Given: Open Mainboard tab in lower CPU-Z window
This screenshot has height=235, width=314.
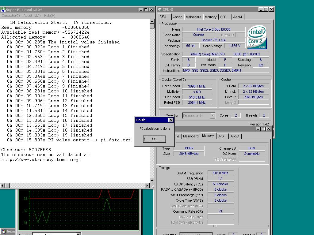Looking at the screenshot, I should 191,136.
